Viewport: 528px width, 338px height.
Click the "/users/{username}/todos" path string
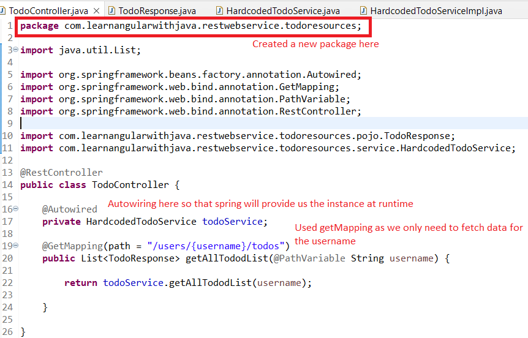216,246
